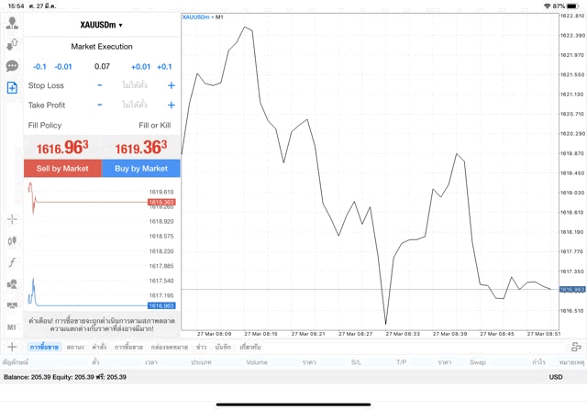Change the M1 timeframe in sidebar
The width and height of the screenshot is (587, 410).
pos(12,327)
